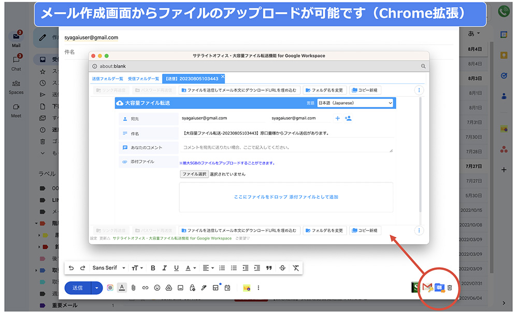Screen dimensions: 518x312
Task: Click the comment text area
Action: pos(286,147)
